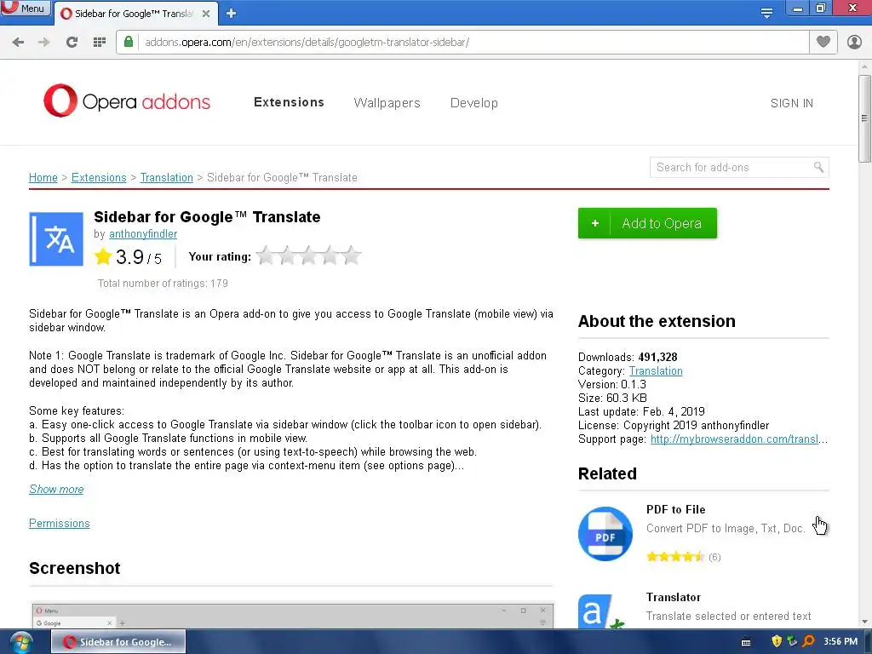Screen dimensions: 872x654
Task: Open the Permissions link
Action: pyautogui.click(x=59, y=524)
